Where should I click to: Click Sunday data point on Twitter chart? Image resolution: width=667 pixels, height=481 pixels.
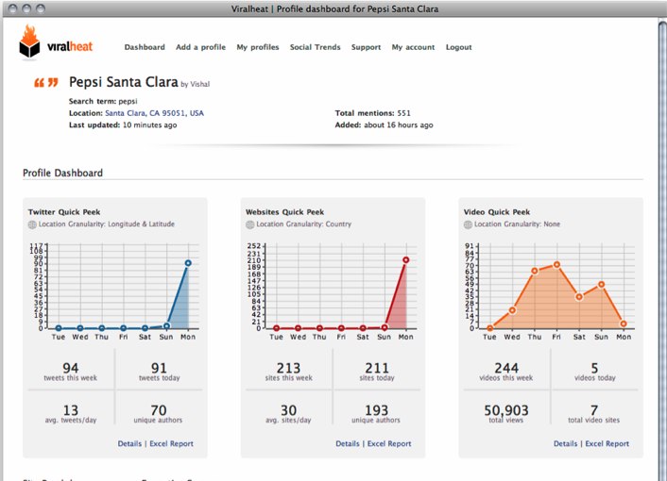(x=166, y=326)
